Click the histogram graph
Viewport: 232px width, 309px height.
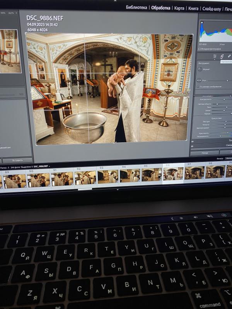point(216,32)
